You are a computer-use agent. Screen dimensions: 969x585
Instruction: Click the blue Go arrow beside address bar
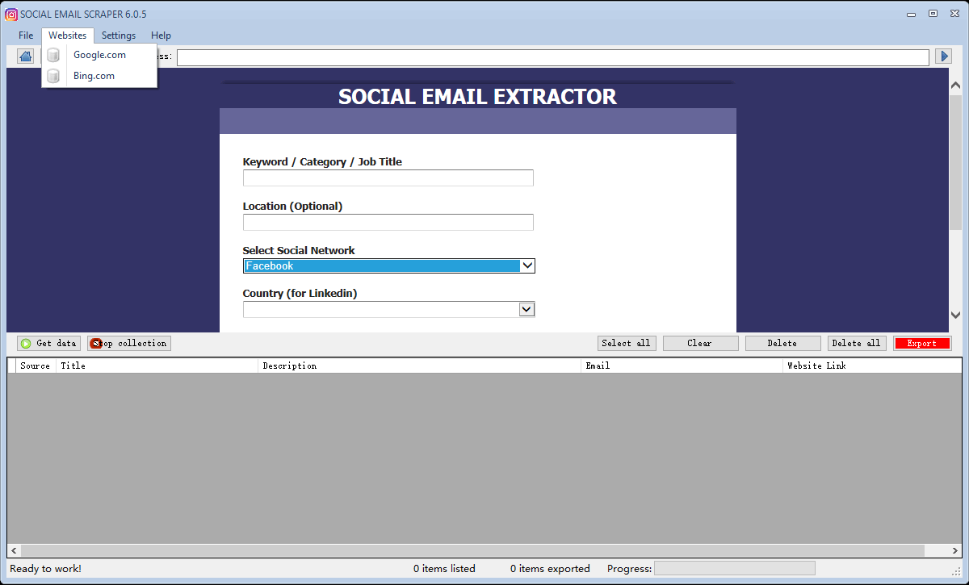click(x=943, y=56)
